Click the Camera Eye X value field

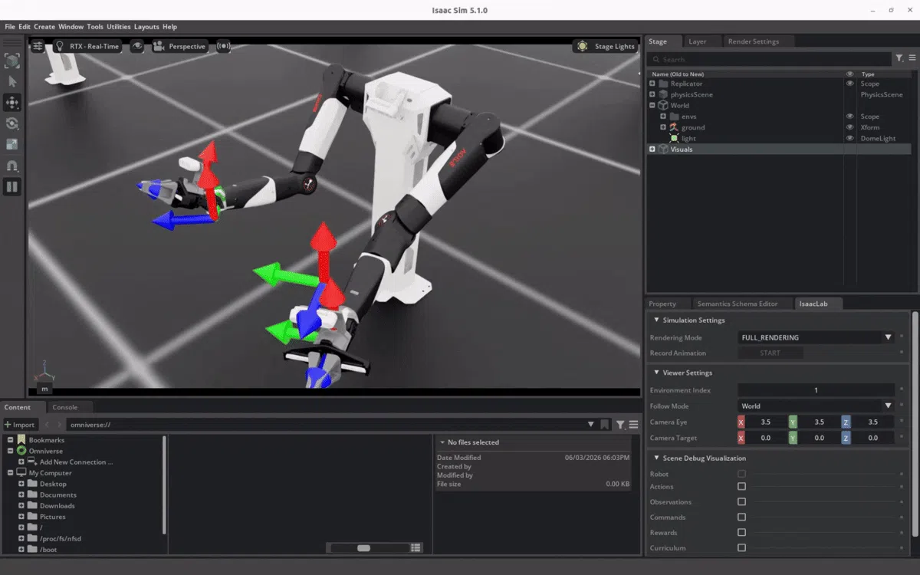pos(765,422)
